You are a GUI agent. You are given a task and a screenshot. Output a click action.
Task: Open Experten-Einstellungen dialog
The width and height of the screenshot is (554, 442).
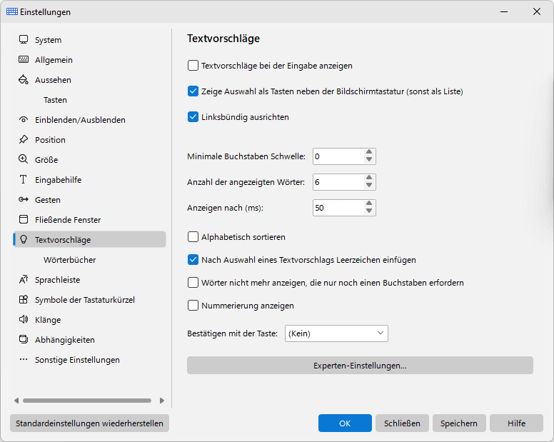pos(360,366)
